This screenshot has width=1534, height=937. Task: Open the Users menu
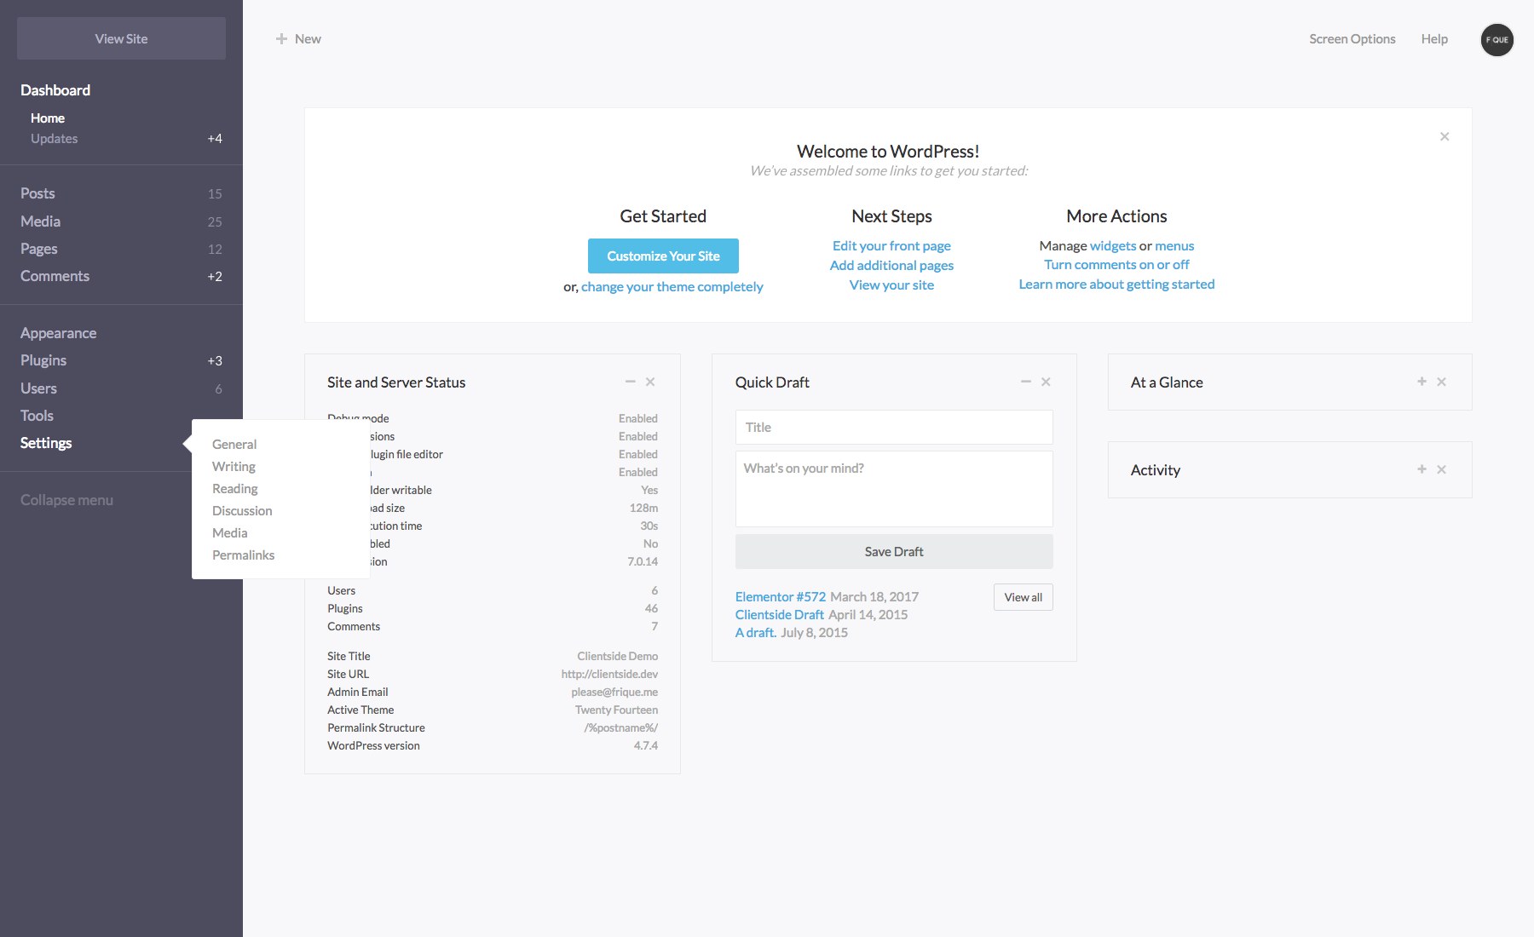[38, 388]
